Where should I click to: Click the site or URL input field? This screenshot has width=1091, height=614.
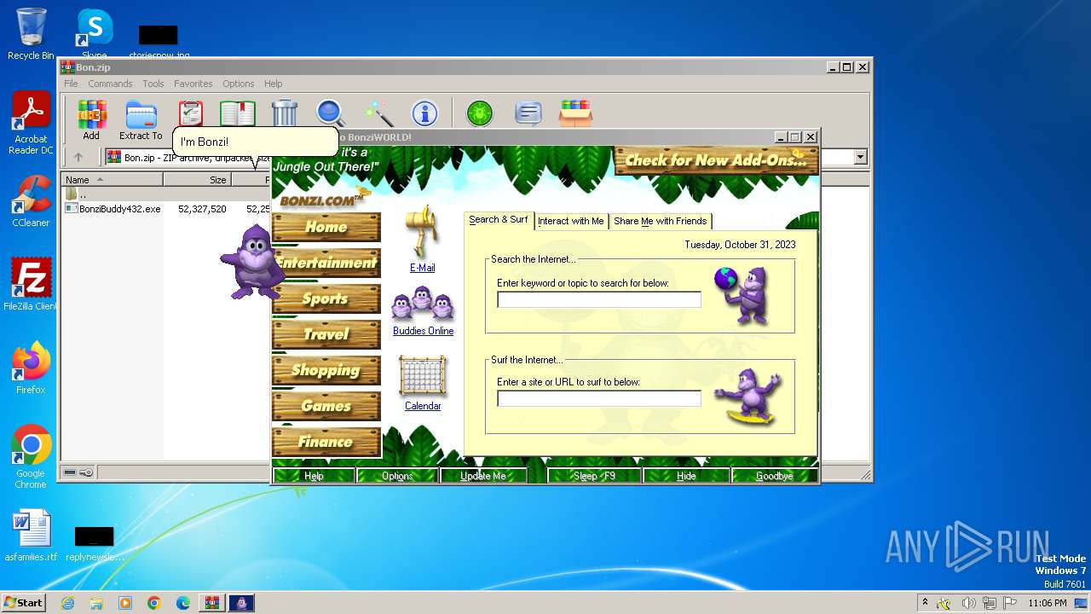tap(599, 398)
